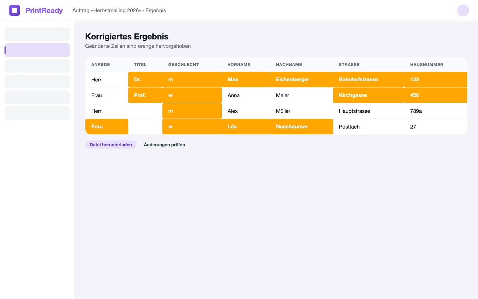
Task: Click the Müller surname cell
Action: pyautogui.click(x=301, y=111)
